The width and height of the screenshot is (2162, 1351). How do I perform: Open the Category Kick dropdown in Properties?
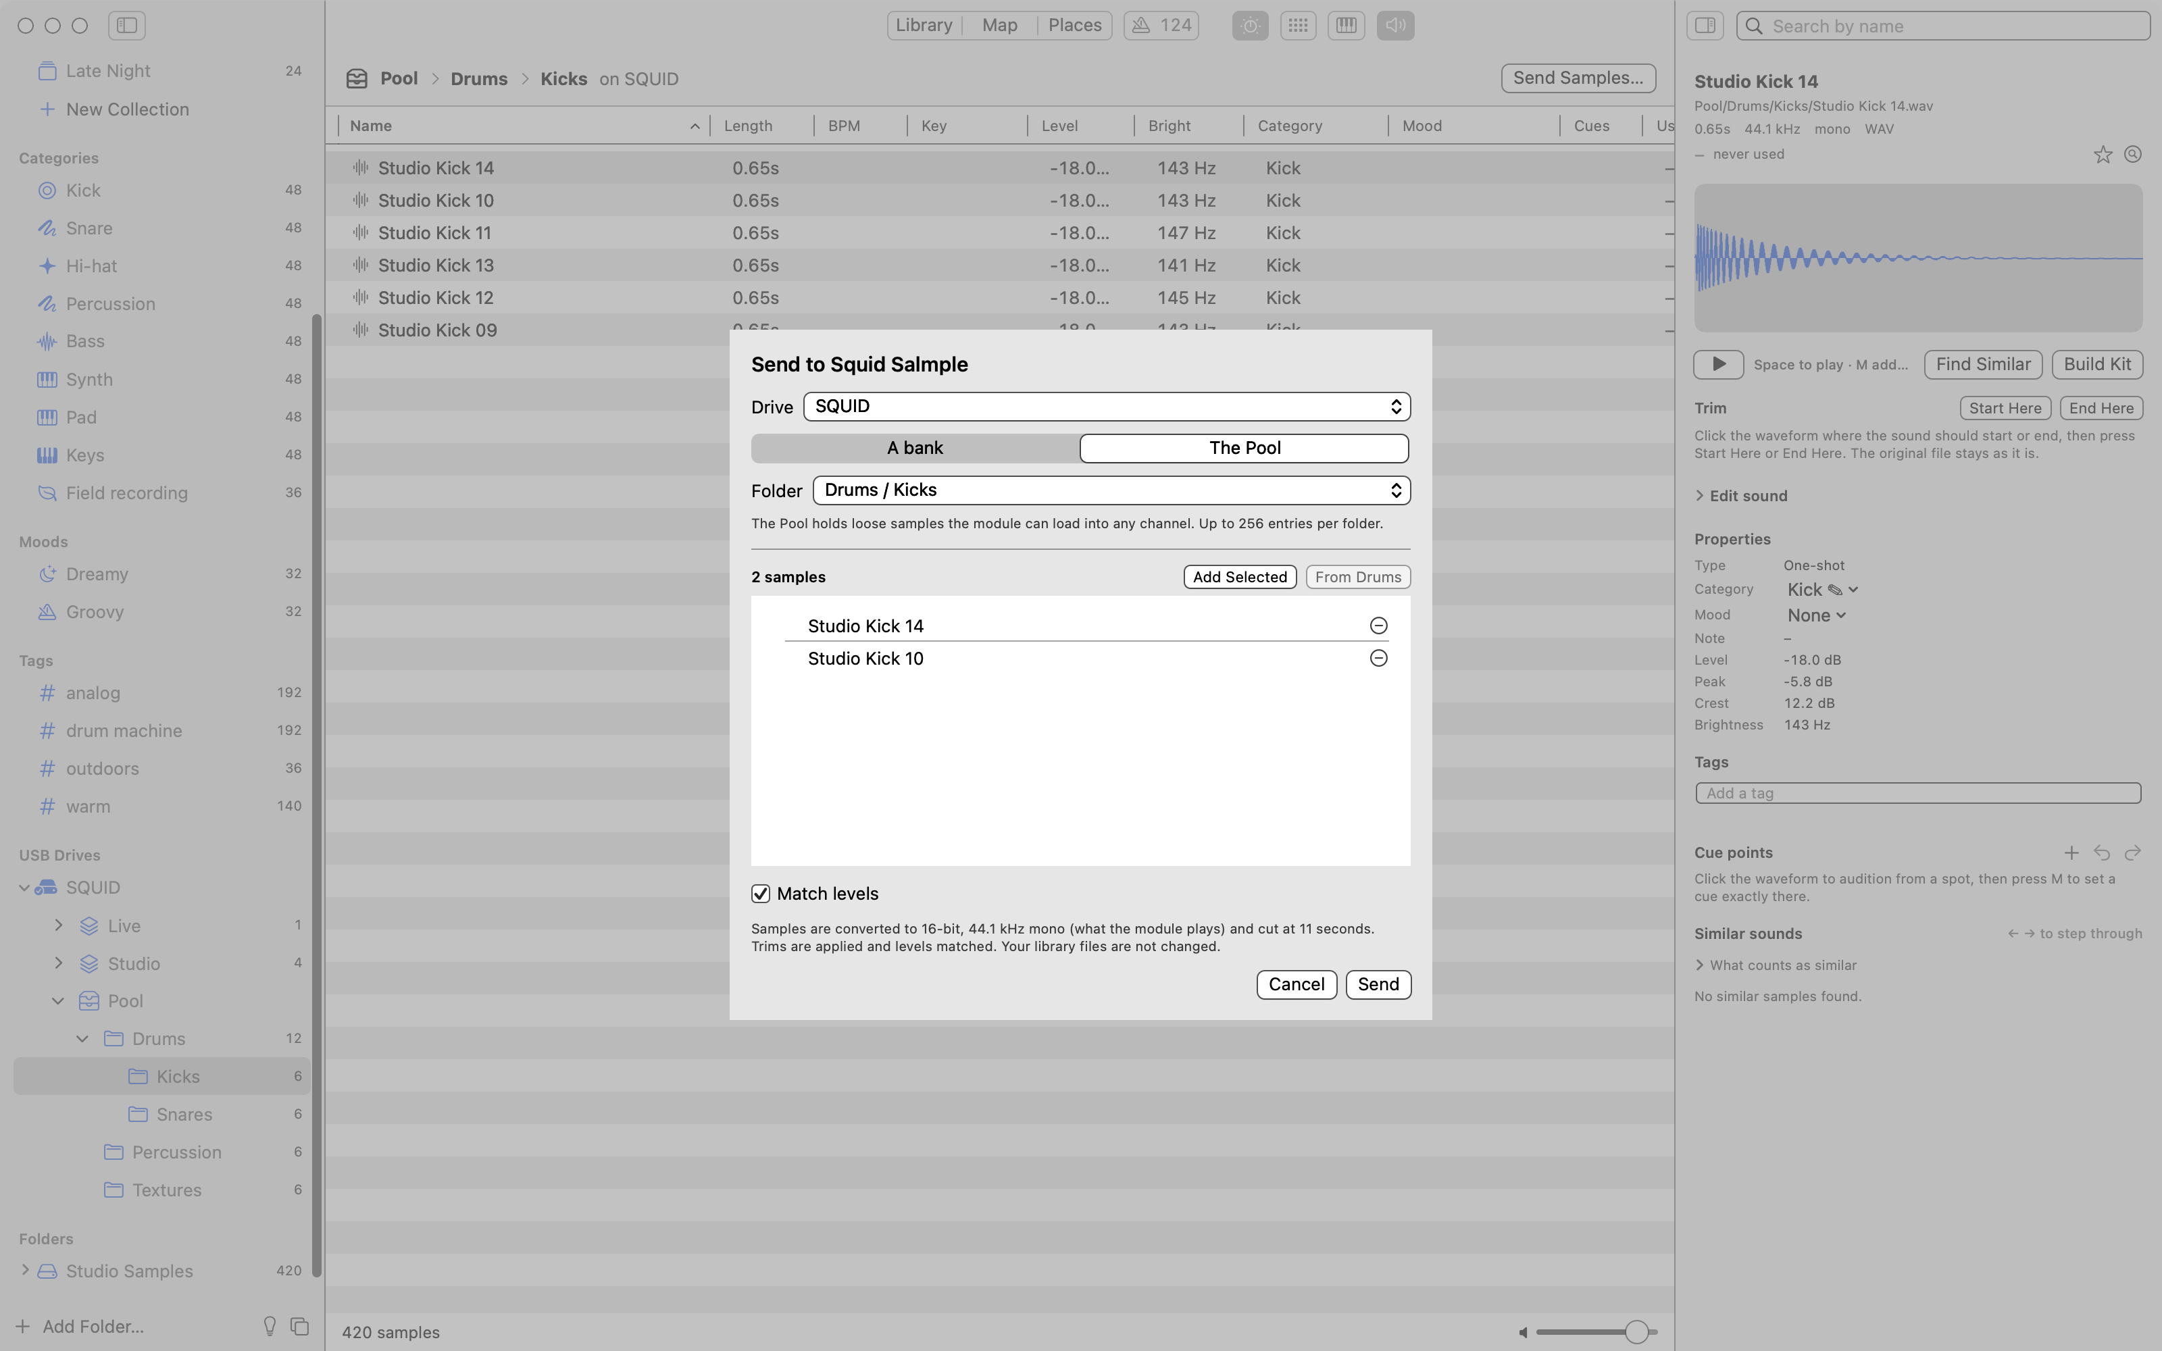click(1823, 590)
